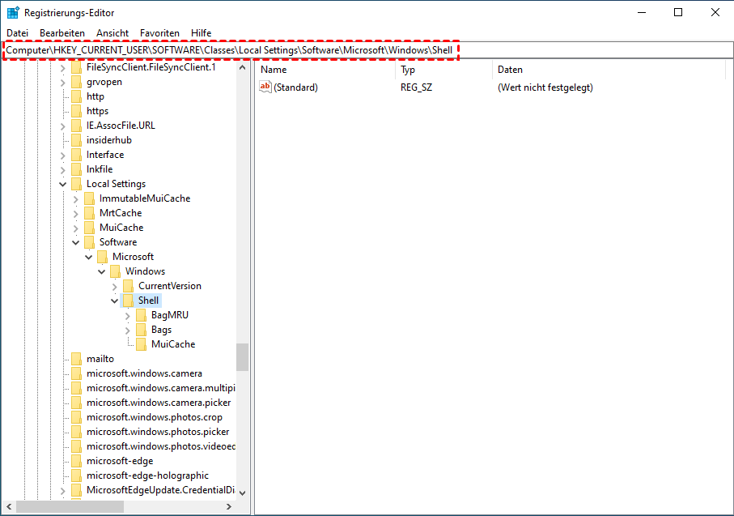Expand the lnkfile key

pyautogui.click(x=63, y=169)
